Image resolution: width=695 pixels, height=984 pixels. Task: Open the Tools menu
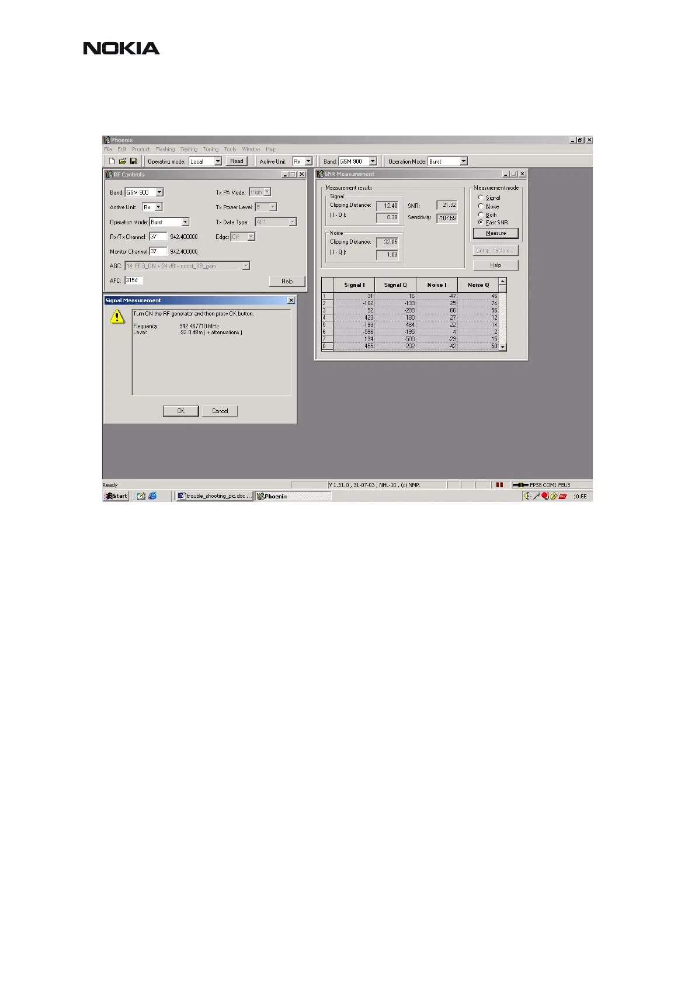tap(230, 150)
